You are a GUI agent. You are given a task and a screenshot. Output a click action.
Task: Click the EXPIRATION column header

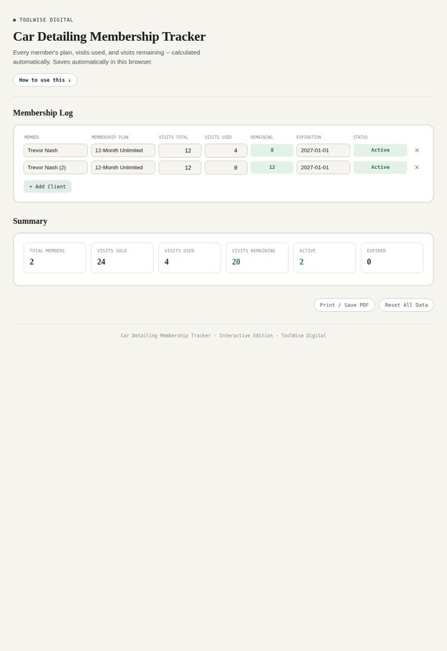point(309,137)
